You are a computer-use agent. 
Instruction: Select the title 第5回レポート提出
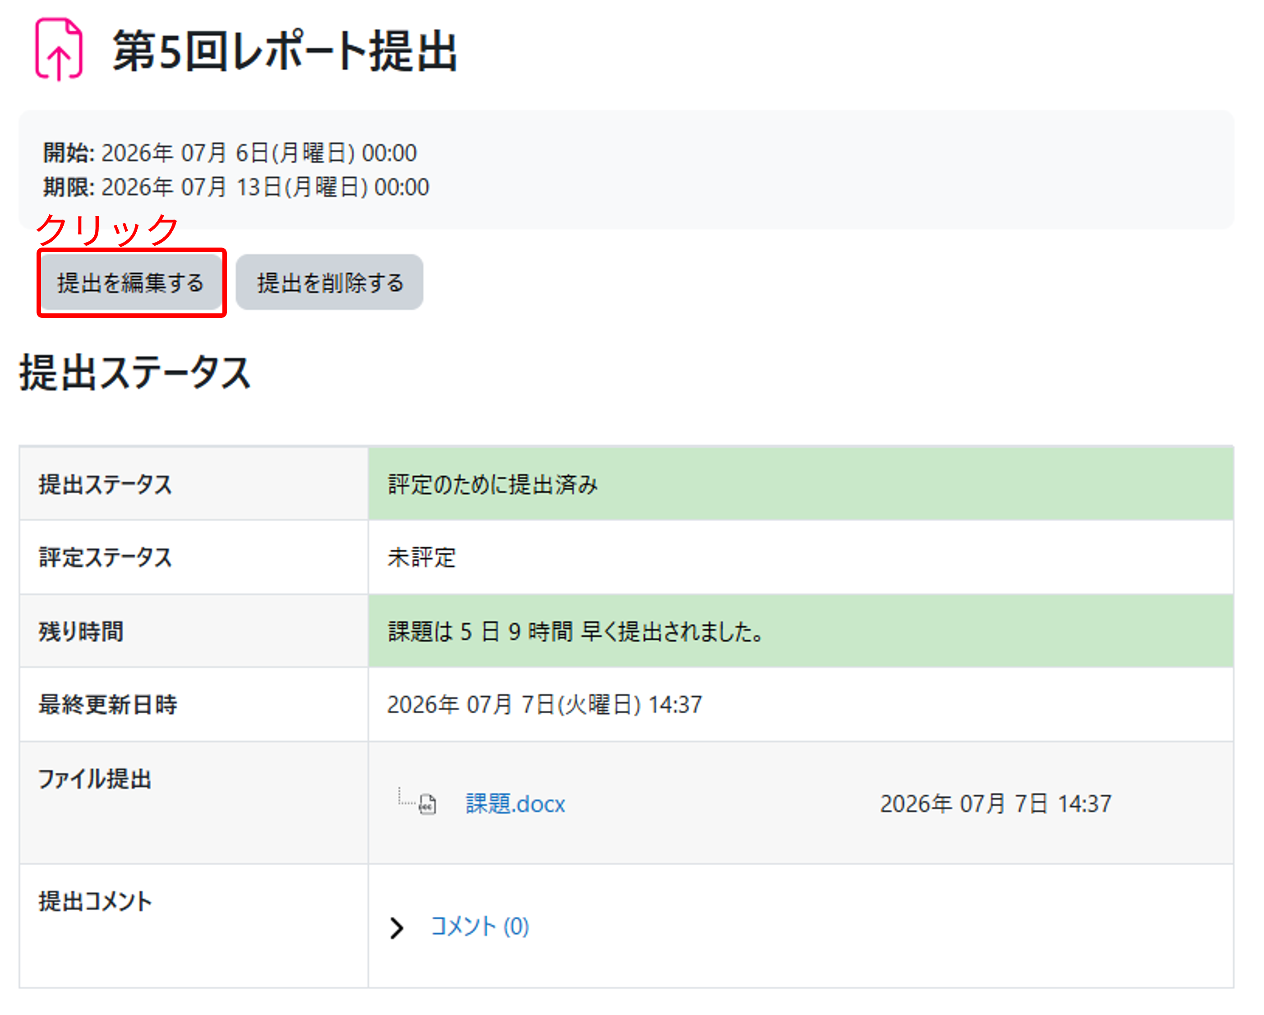click(285, 51)
